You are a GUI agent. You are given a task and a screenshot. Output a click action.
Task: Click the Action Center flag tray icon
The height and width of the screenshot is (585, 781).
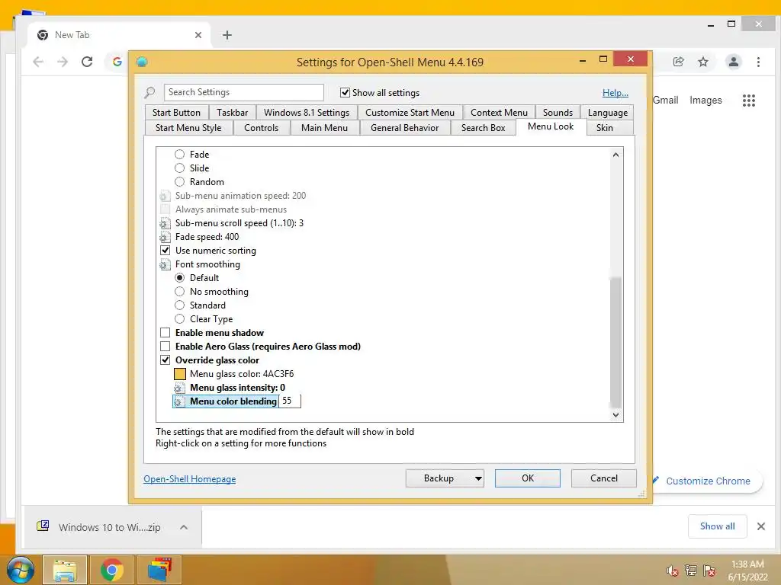[709, 571]
